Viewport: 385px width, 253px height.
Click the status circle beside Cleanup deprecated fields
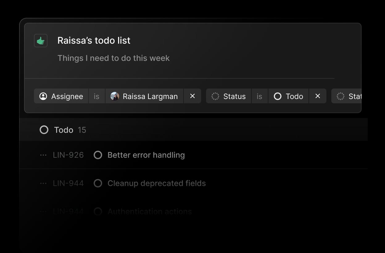(x=98, y=183)
